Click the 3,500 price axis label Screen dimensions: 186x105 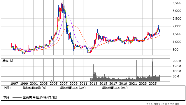click(177, 3)
